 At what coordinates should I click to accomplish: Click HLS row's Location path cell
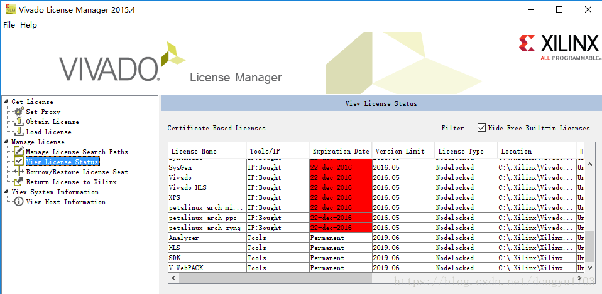[x=537, y=248]
